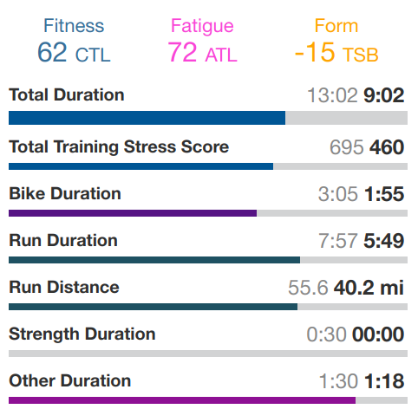Click the magenta Other Duration bar
Image resolution: width=418 pixels, height=409 pixels.
[208, 400]
